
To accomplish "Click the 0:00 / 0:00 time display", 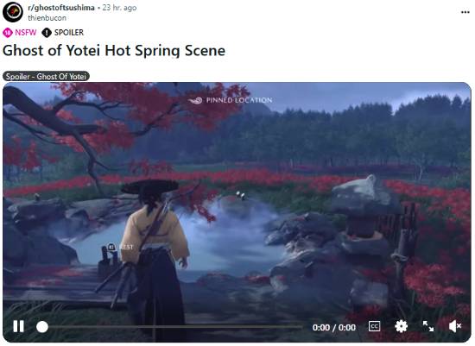I will [334, 328].
